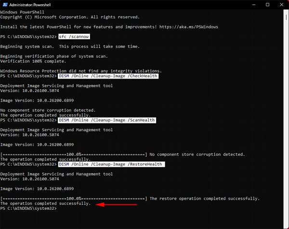
Task: Click the vertical scrollbar thumb
Action: 286,17
